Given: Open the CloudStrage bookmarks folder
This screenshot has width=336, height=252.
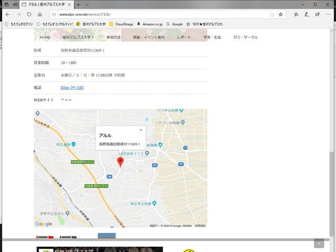Looking at the screenshot, I should tap(121, 24).
